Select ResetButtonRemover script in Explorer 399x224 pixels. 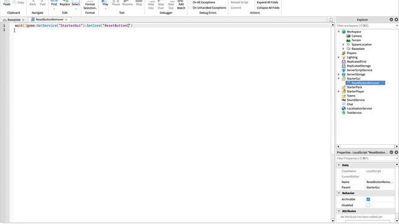click(x=365, y=83)
